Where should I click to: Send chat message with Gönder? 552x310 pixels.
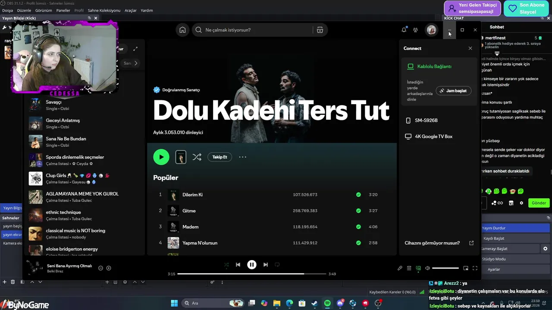point(539,203)
